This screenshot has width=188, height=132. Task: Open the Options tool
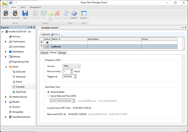coord(74,15)
